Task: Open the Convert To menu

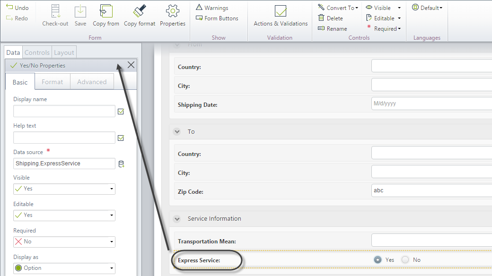Action: pyautogui.click(x=338, y=8)
